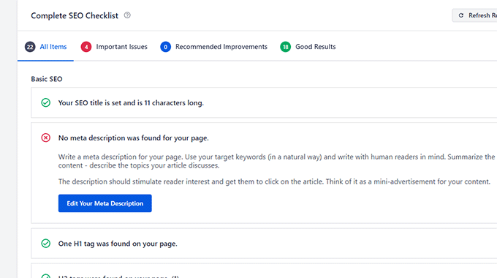Click the Edit Your Meta Description button
Viewport: 497px width, 278px height.
tap(105, 203)
